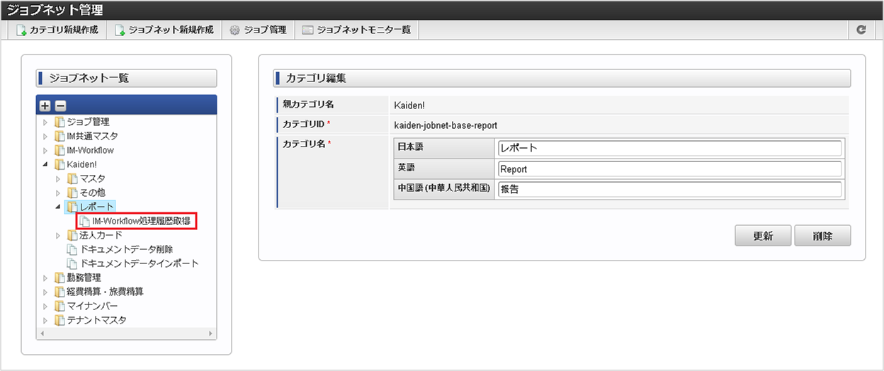Select the その他 category label
Image resolution: width=884 pixels, height=371 pixels.
point(93,193)
